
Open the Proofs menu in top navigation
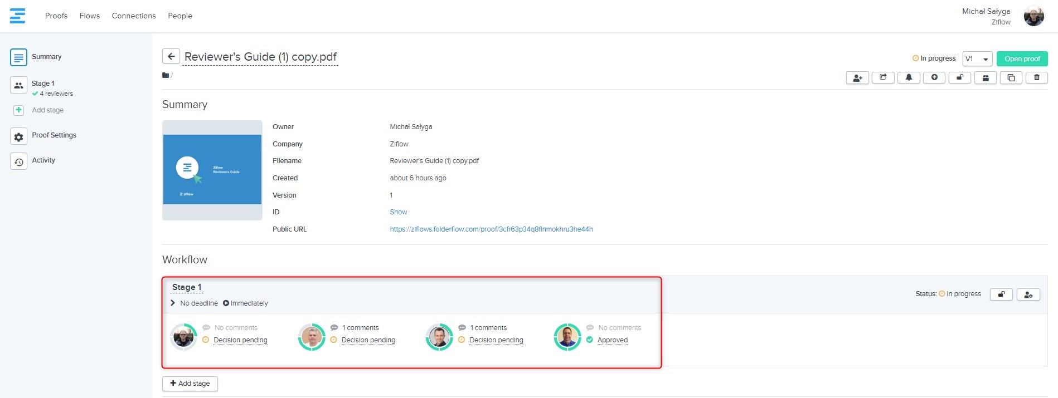pyautogui.click(x=56, y=16)
